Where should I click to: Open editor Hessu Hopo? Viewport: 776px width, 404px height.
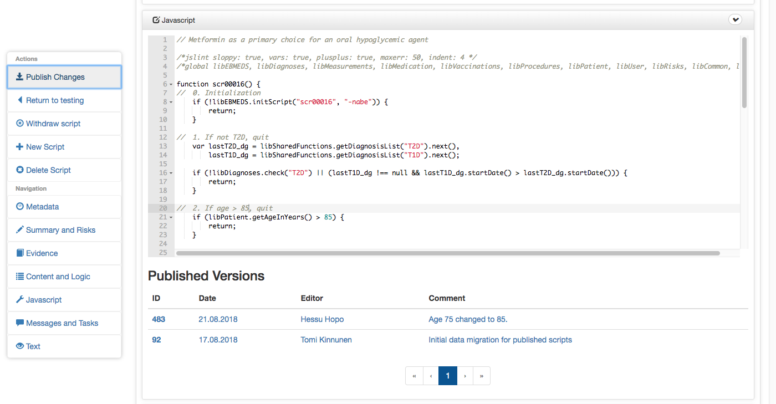(x=322, y=319)
